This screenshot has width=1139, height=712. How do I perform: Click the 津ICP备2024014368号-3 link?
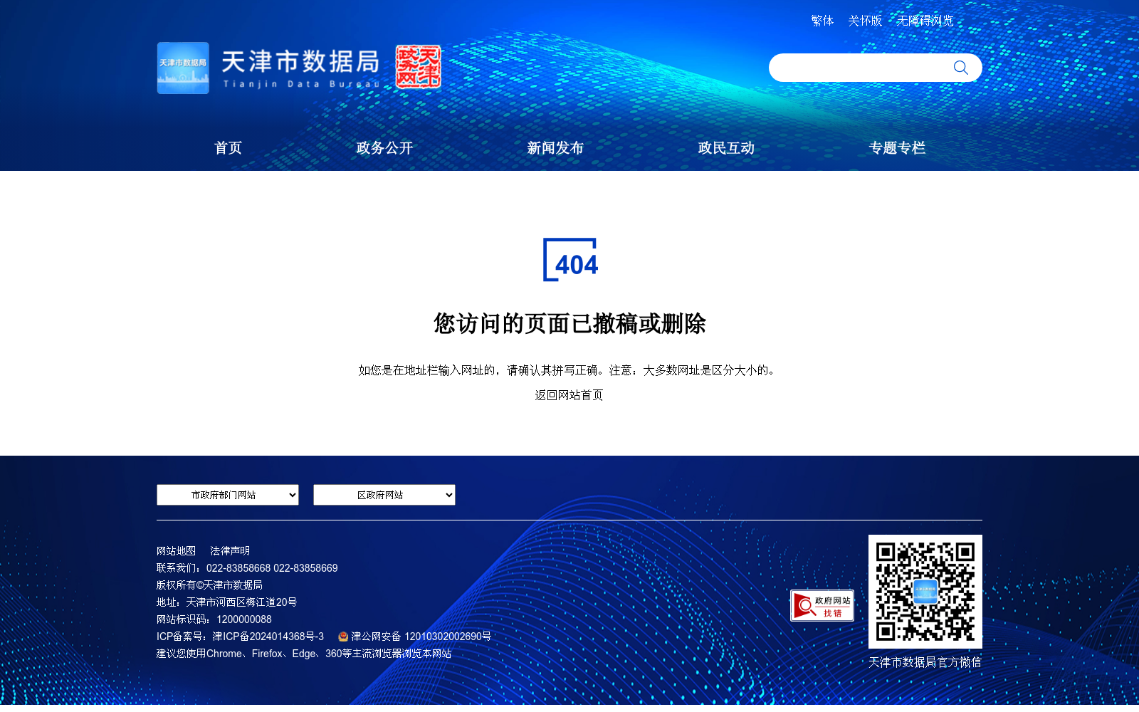[268, 637]
